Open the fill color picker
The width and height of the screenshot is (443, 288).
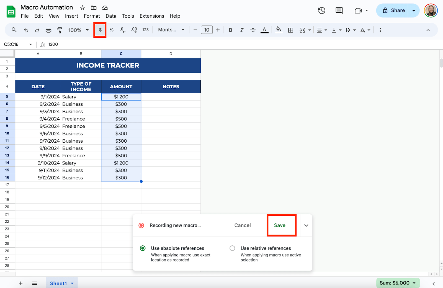coord(279,30)
